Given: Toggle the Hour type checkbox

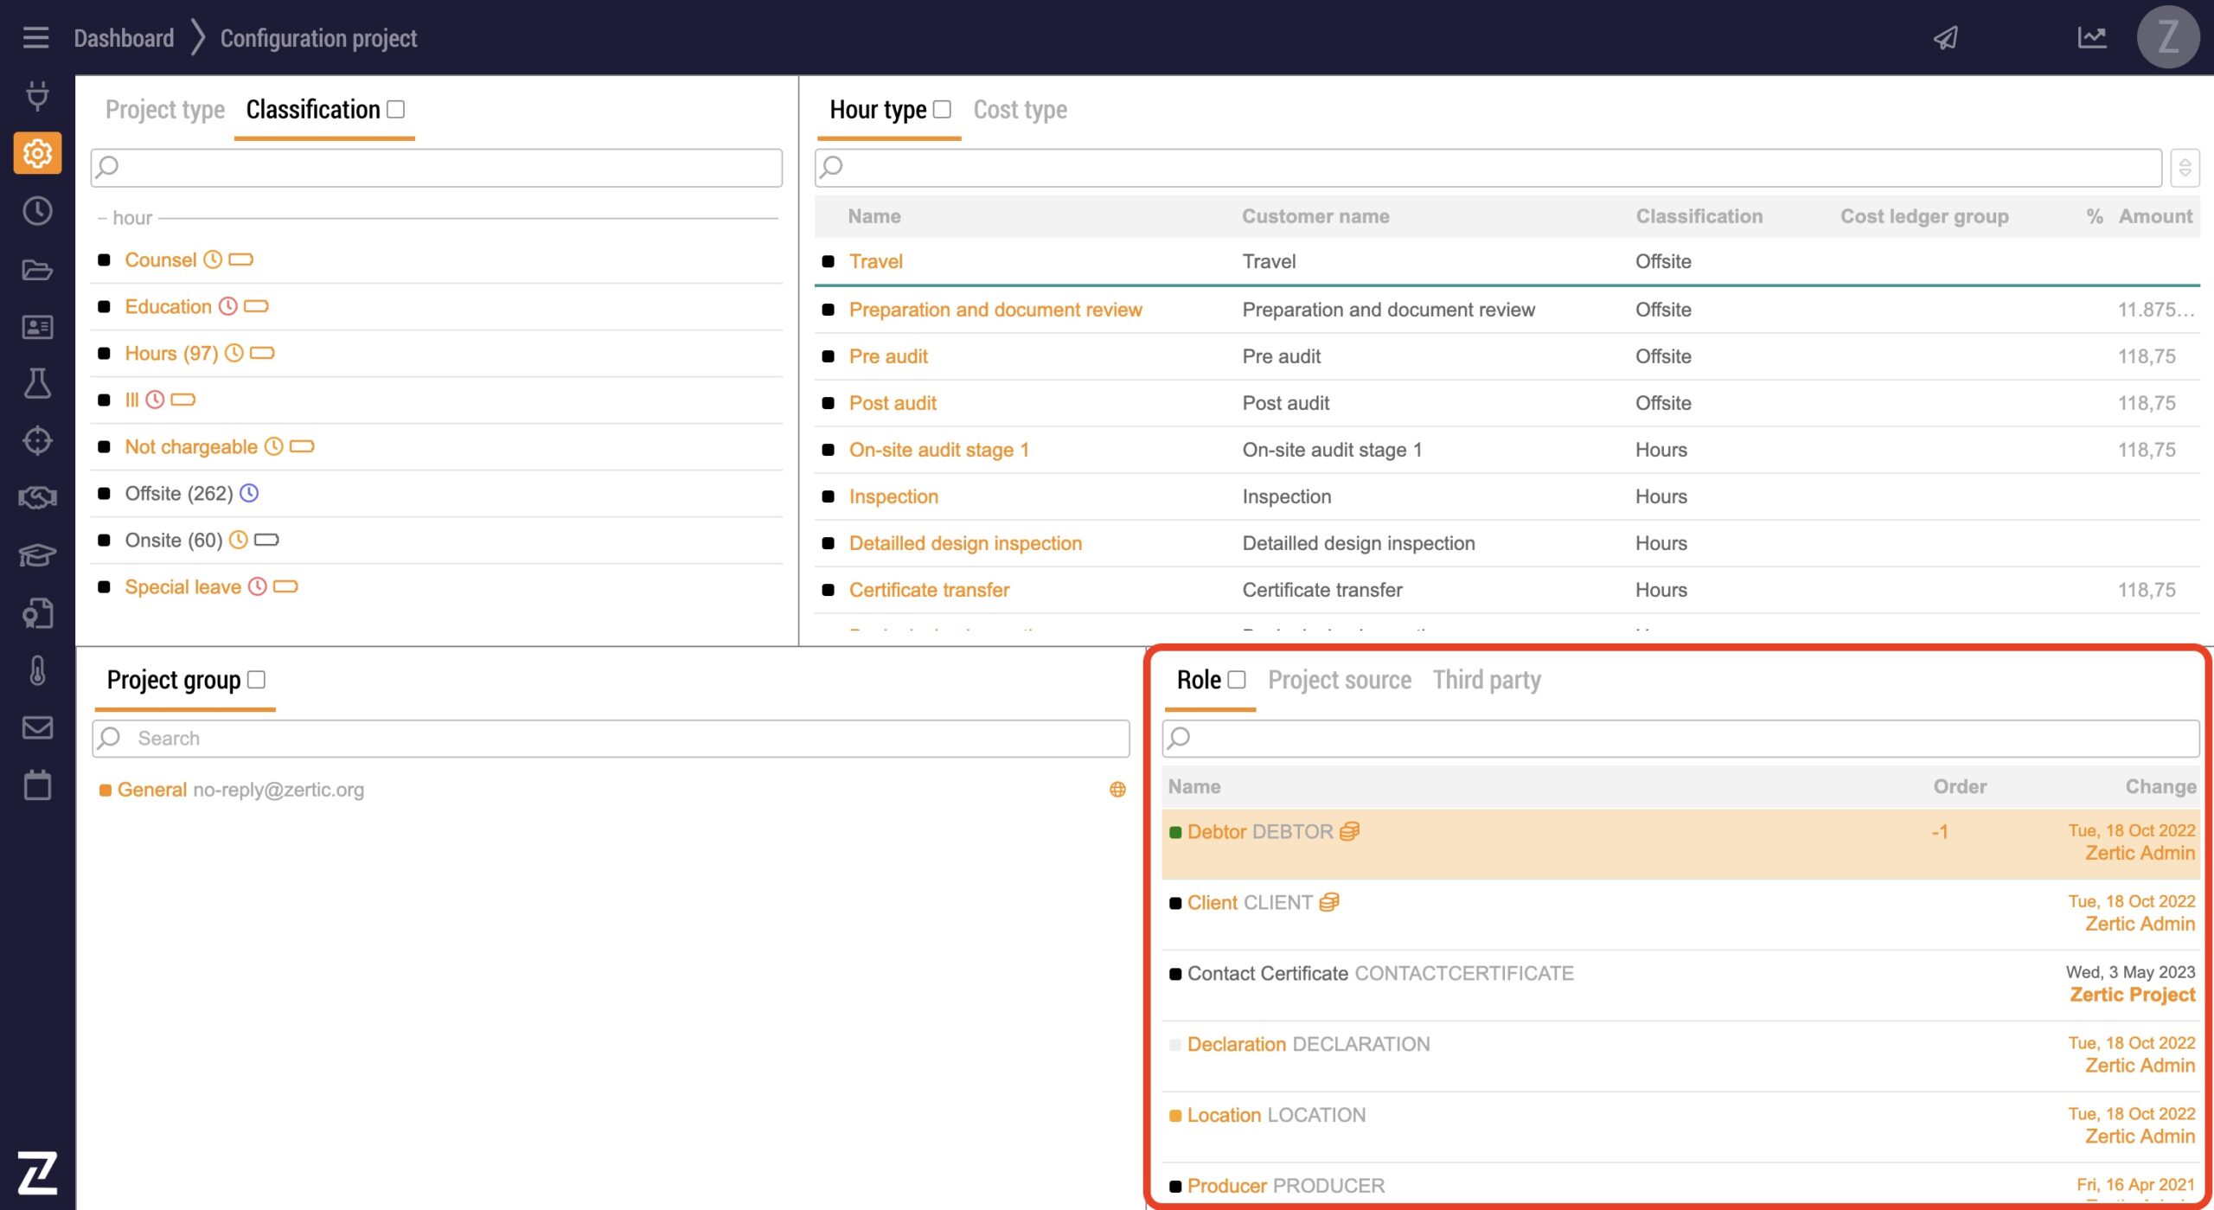Looking at the screenshot, I should point(943,110).
